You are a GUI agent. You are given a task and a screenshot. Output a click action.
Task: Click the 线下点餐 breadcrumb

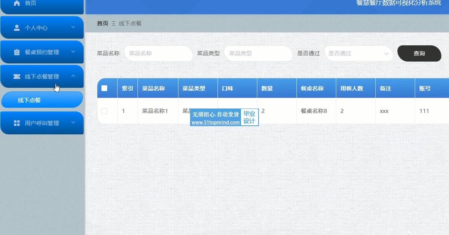130,23
